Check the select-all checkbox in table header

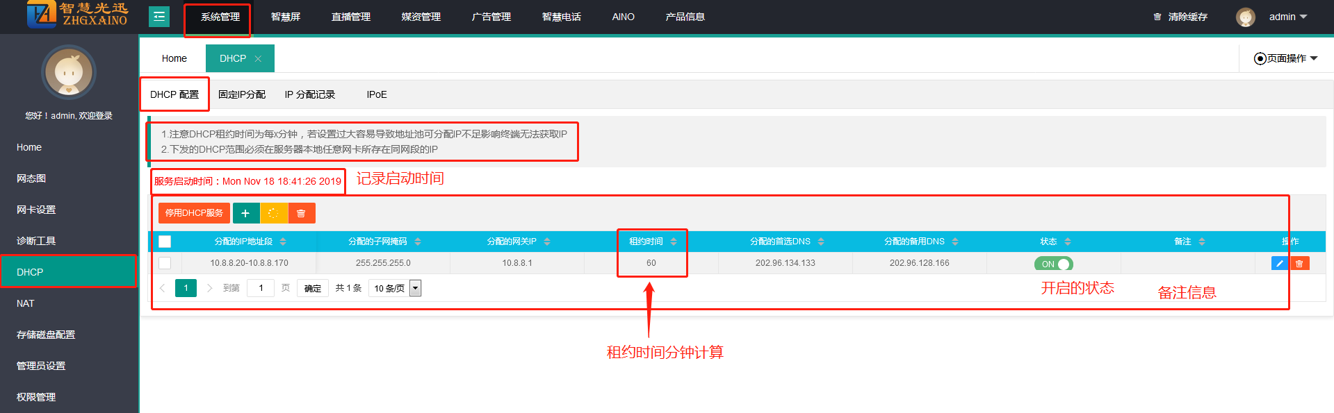click(165, 242)
